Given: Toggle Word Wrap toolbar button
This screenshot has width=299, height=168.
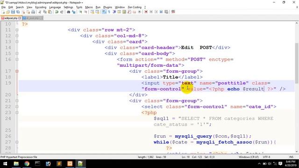Looking at the screenshot, I should point(104,12).
